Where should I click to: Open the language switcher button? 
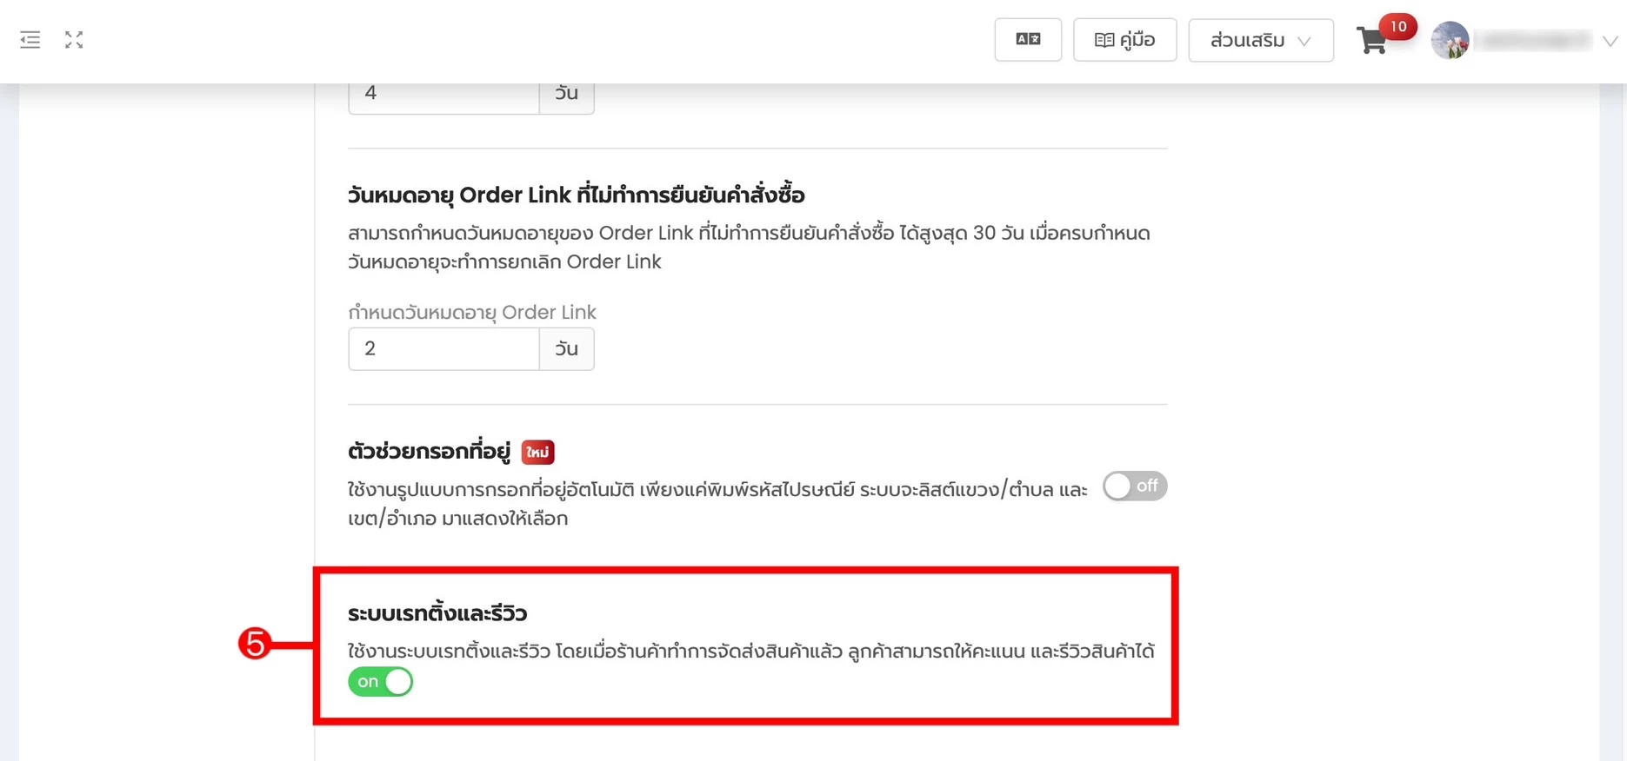[1028, 39]
